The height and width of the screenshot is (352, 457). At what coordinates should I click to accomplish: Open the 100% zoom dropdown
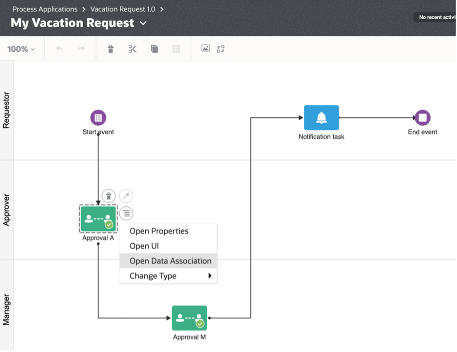pyautogui.click(x=21, y=49)
